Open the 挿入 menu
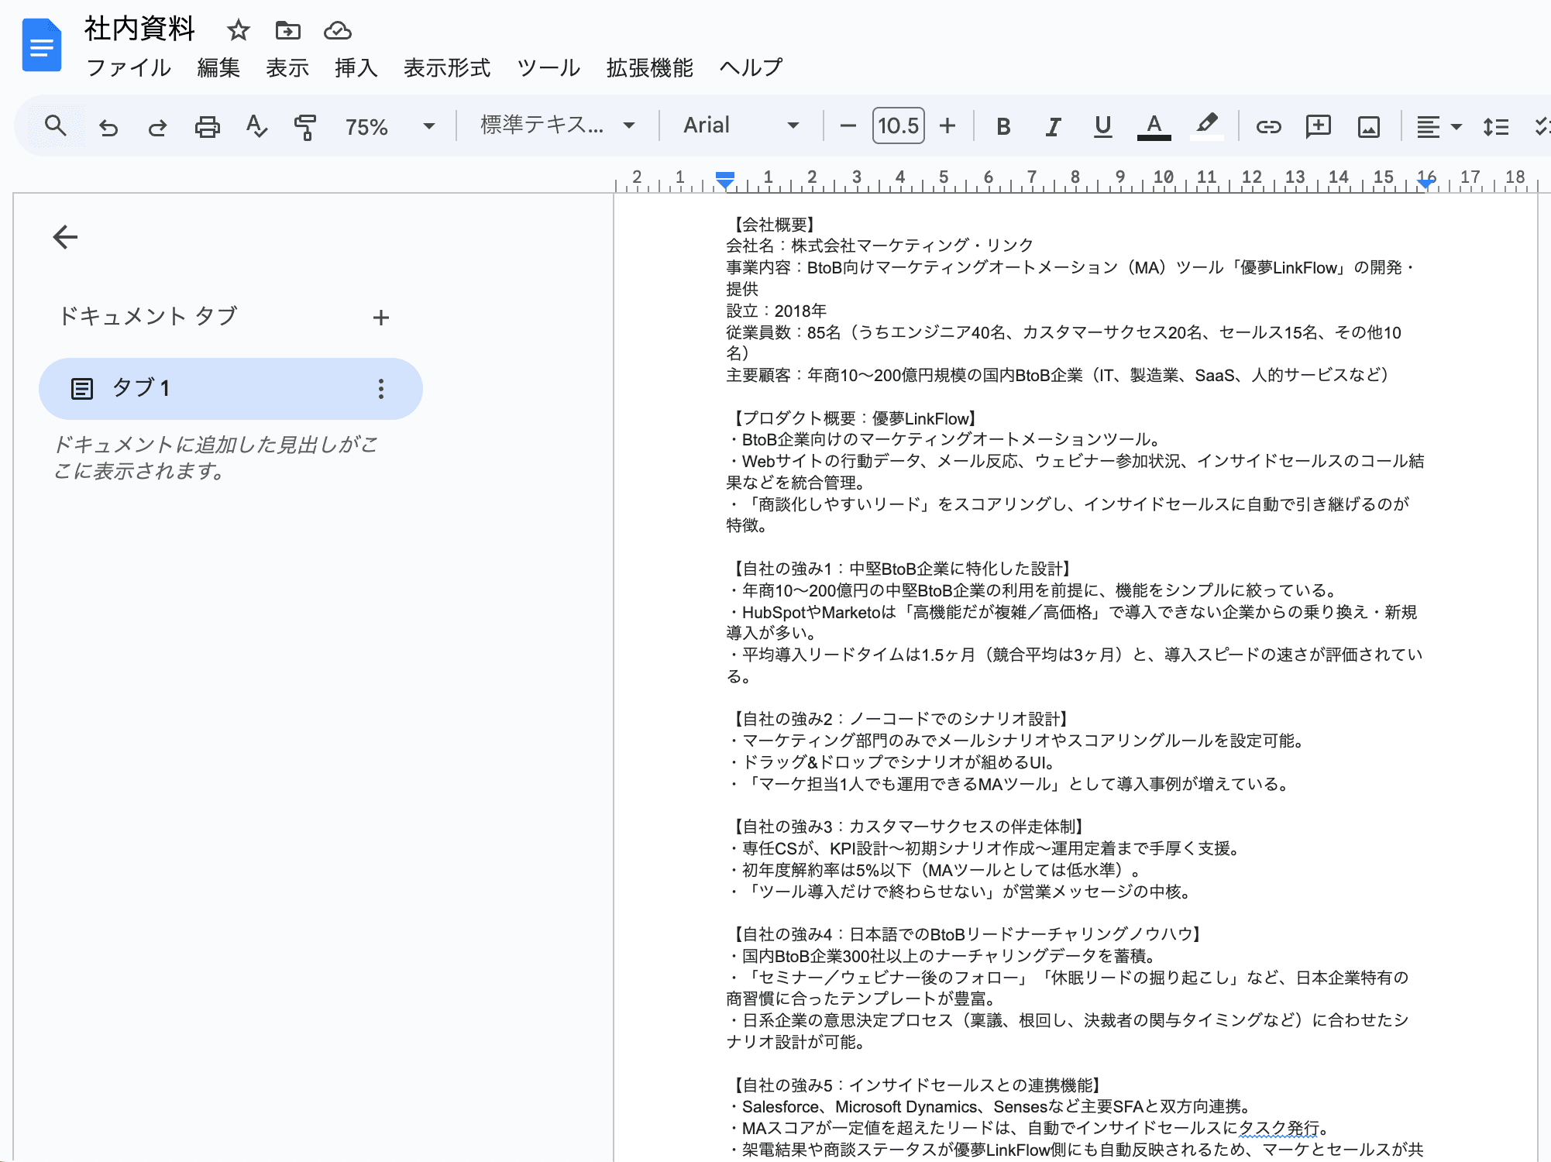Viewport: 1551px width, 1162px height. (x=356, y=68)
